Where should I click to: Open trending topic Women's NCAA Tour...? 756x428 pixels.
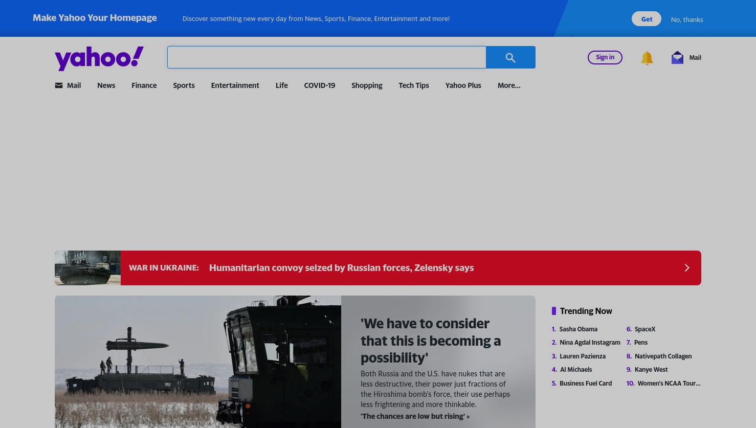[669, 384]
